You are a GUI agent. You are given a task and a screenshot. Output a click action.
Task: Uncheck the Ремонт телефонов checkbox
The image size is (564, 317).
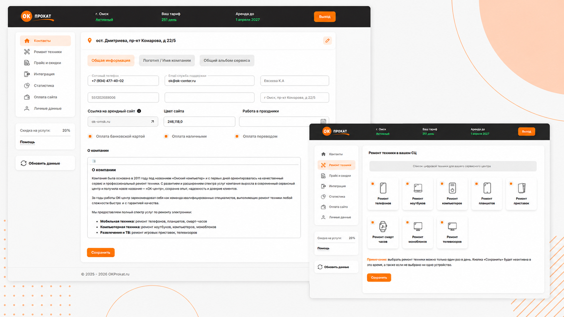pos(373,184)
